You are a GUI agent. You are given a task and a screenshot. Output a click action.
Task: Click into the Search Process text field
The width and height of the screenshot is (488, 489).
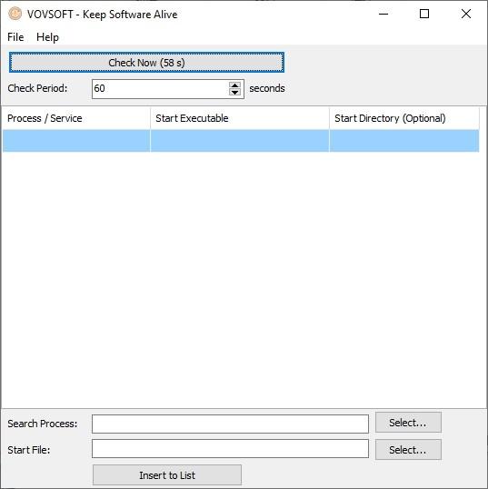230,424
